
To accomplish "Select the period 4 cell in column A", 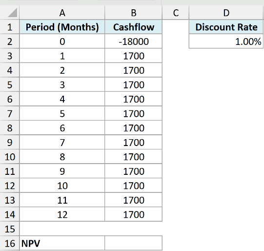I will click(62, 99).
